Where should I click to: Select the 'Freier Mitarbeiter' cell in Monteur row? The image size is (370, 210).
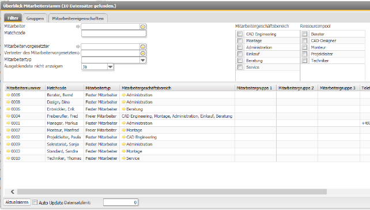pyautogui.click(x=101, y=130)
